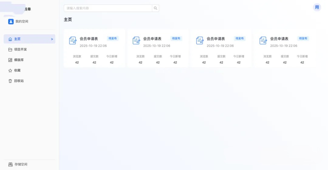
Task: Click the template icon beside 模版库
Action: [10, 60]
